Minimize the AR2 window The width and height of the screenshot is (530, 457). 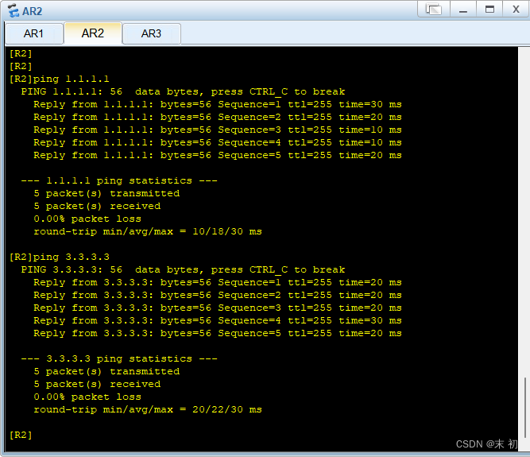click(x=463, y=9)
